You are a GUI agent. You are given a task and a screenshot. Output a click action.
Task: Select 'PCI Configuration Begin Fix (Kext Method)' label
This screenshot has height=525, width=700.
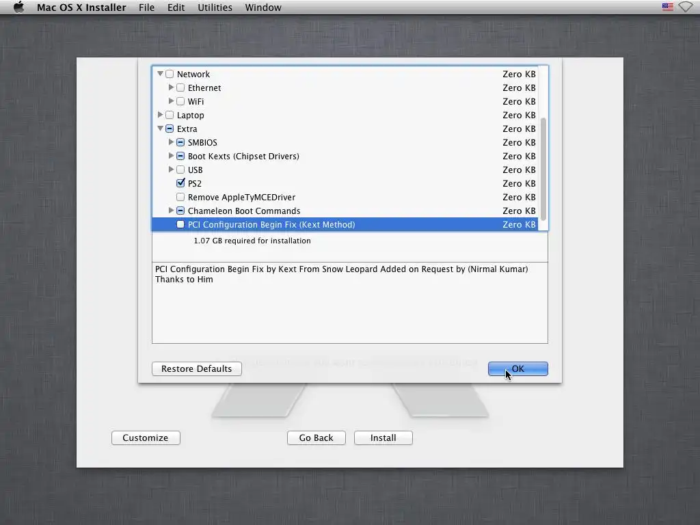coord(271,224)
